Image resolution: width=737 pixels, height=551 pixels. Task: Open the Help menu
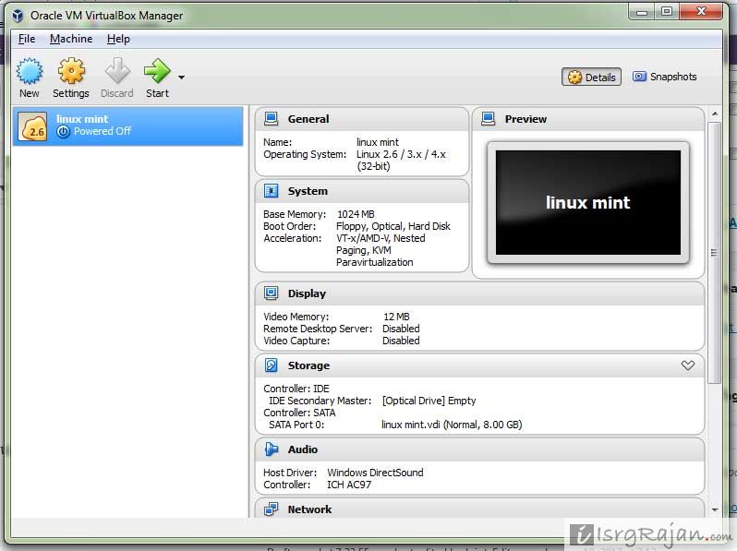118,39
